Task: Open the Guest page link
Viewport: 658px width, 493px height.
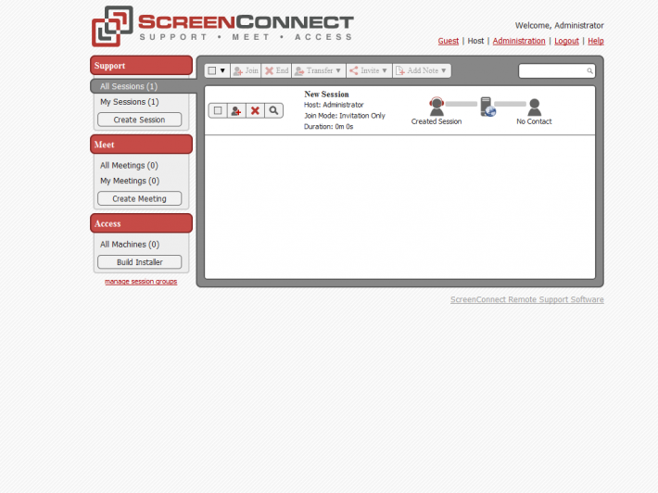Action: (449, 41)
